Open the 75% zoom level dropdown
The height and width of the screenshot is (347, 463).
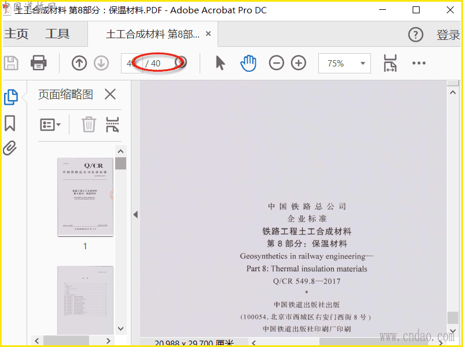click(x=344, y=63)
